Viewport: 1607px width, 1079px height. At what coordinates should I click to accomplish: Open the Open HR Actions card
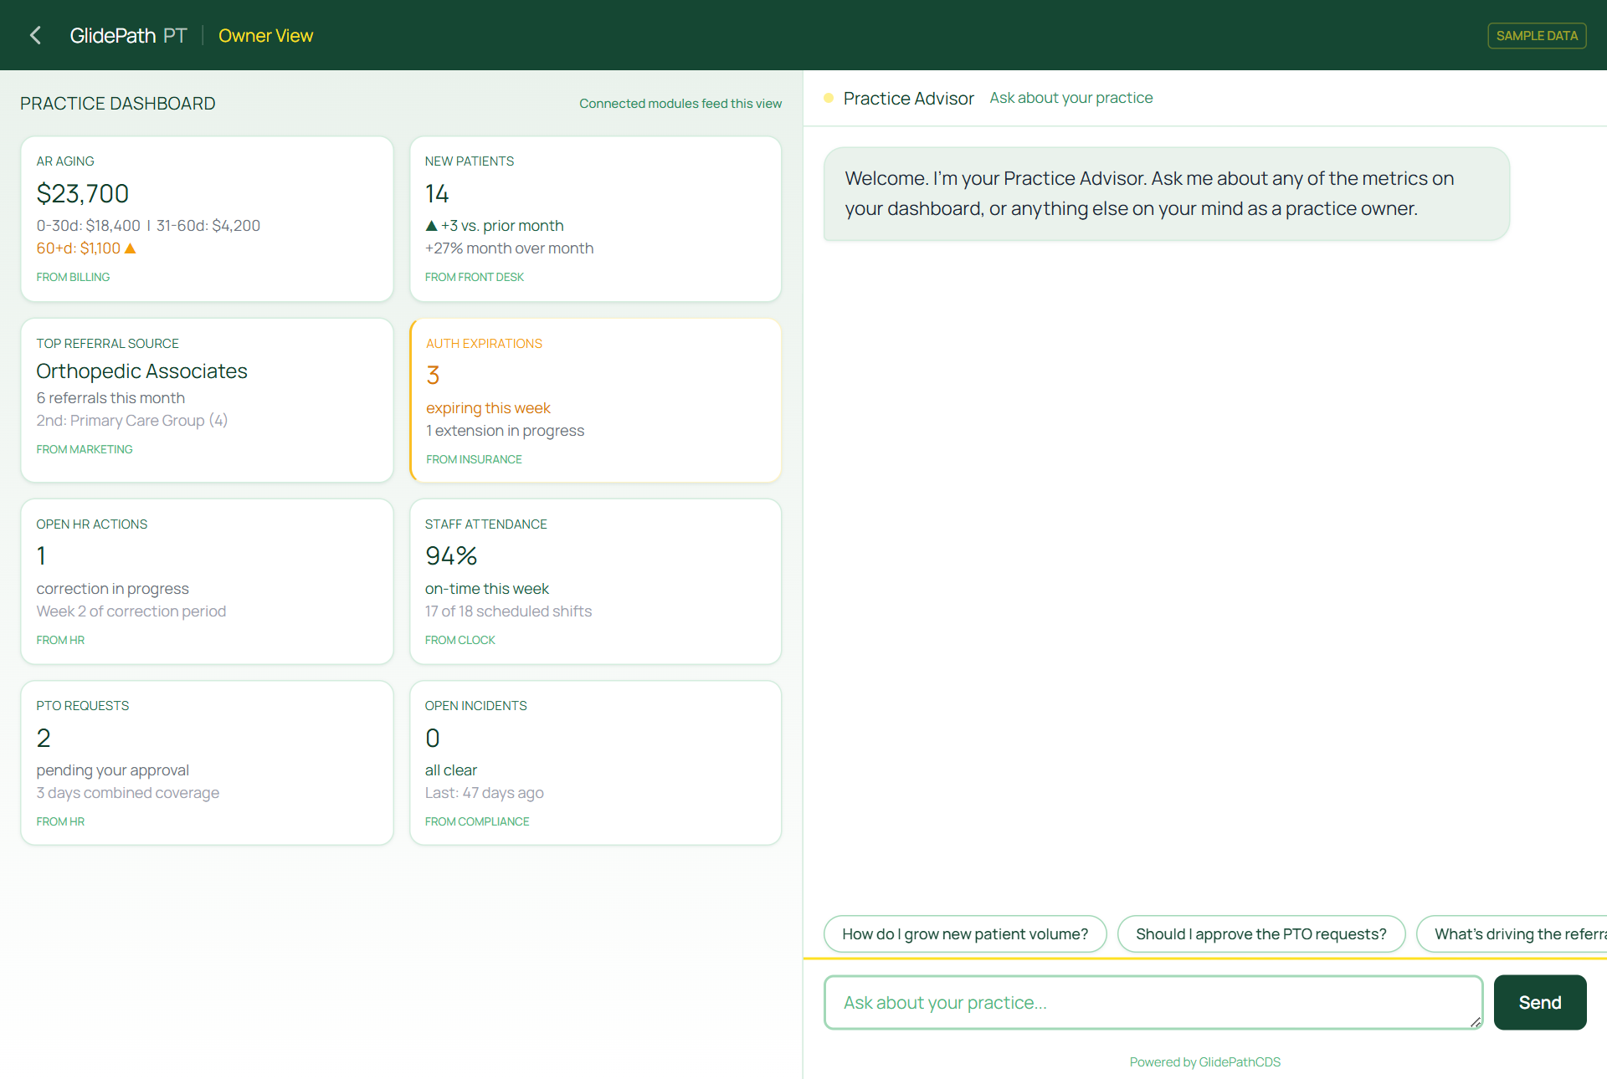[x=207, y=581]
